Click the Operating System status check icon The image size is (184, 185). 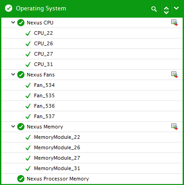pos(9,8)
